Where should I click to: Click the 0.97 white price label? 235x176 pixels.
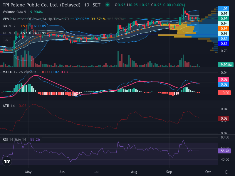(224, 13)
